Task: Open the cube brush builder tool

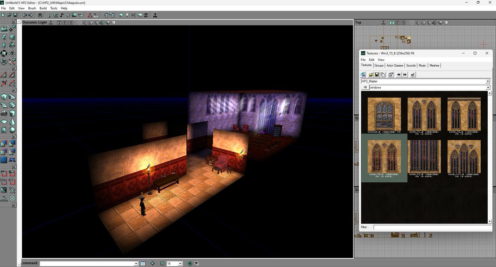Action: tap(5, 95)
